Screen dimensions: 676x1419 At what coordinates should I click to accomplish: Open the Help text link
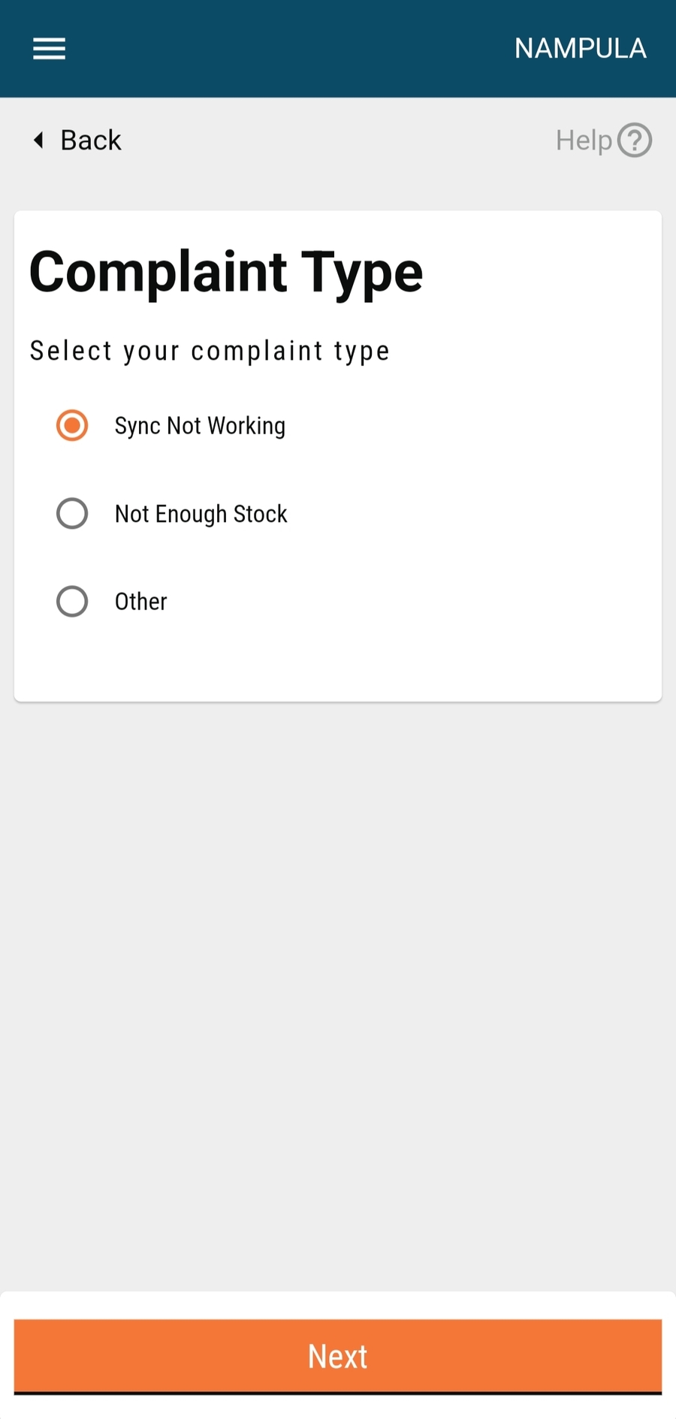coord(584,140)
